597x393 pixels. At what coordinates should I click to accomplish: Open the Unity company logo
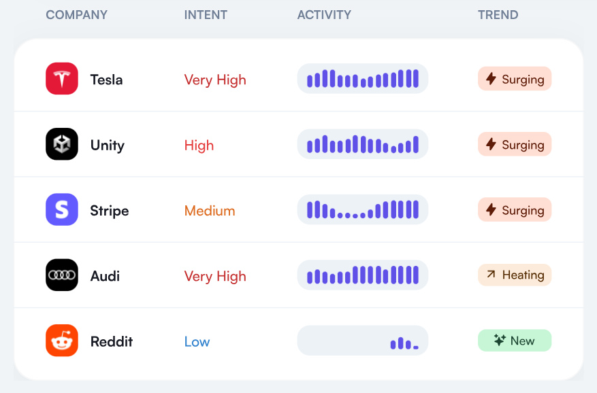[x=62, y=144]
